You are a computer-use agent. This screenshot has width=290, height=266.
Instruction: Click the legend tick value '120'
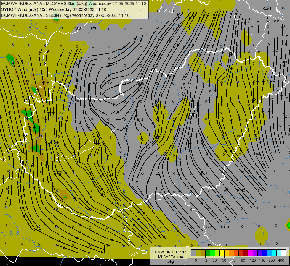point(253,260)
